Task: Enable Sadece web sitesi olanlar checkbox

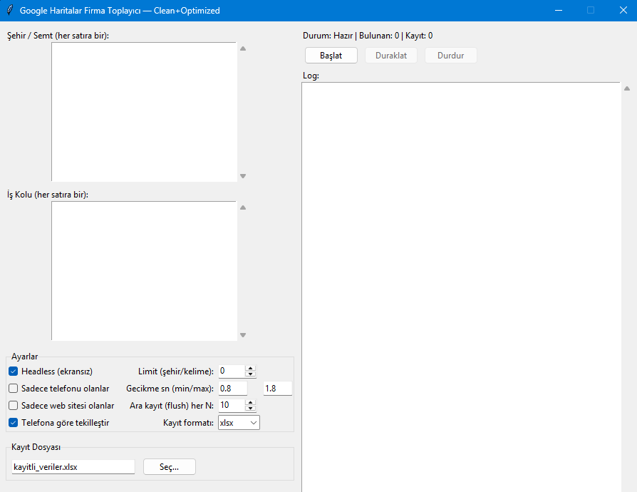Action: pyautogui.click(x=14, y=406)
